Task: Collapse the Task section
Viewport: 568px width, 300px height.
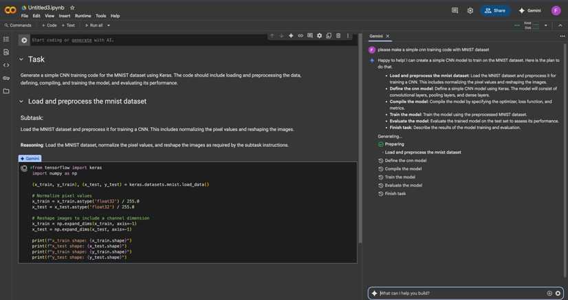Action: [21, 60]
